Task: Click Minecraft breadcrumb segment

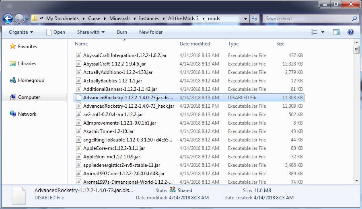Action: pos(119,18)
